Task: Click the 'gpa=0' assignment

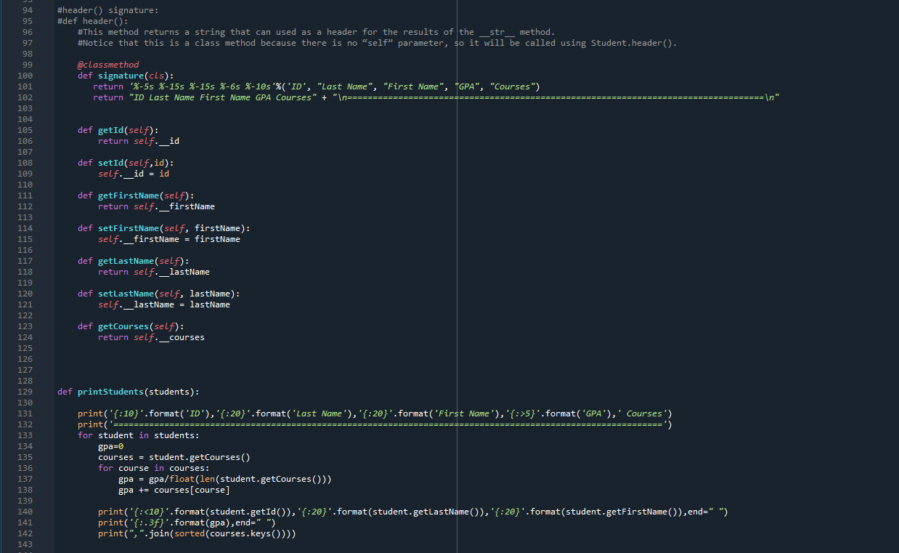Action: 111,446
